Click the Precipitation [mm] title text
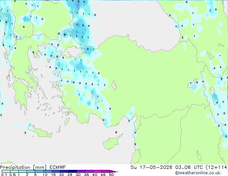 [x=23, y=167]
